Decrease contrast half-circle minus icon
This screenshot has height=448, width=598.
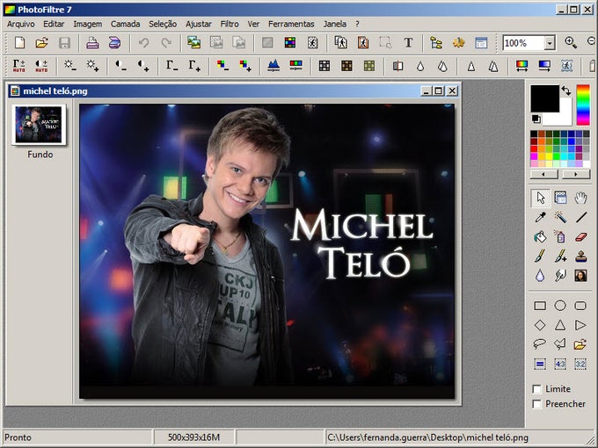(120, 66)
